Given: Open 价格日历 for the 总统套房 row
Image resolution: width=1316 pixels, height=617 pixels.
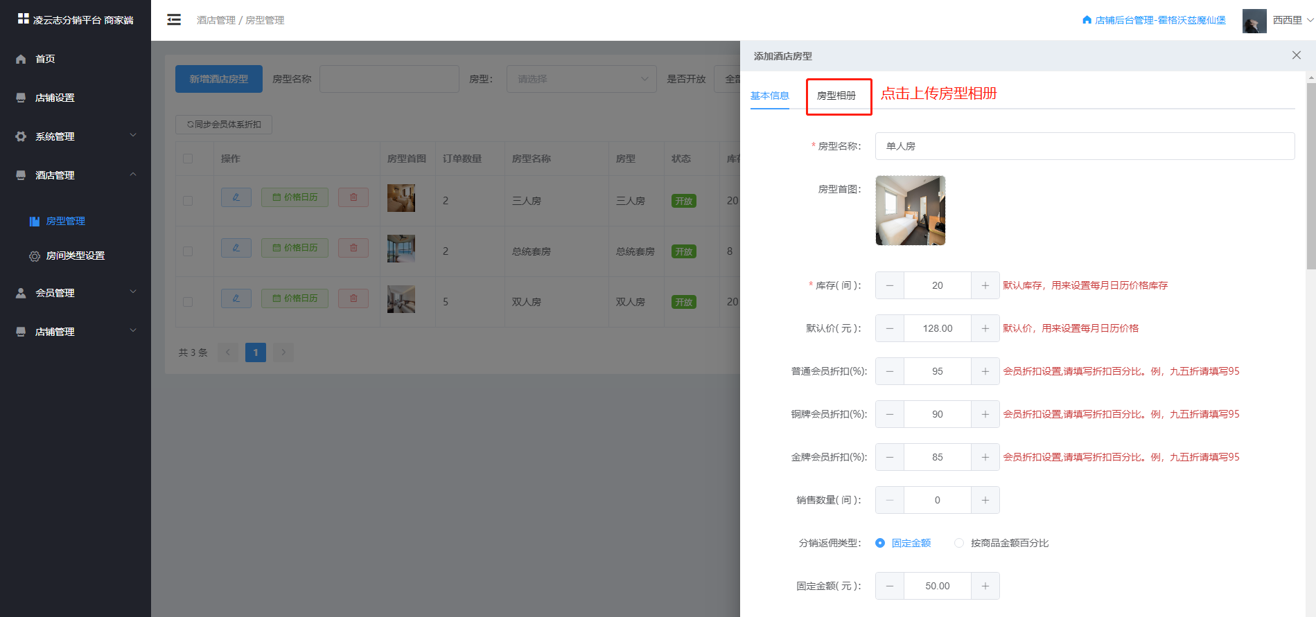Looking at the screenshot, I should click(x=295, y=248).
